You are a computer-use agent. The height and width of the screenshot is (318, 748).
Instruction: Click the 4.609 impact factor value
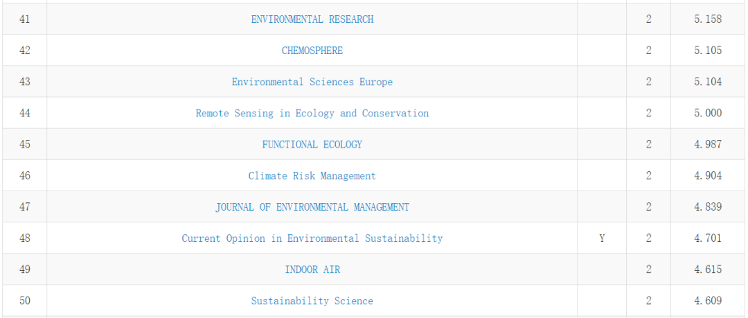708,301
